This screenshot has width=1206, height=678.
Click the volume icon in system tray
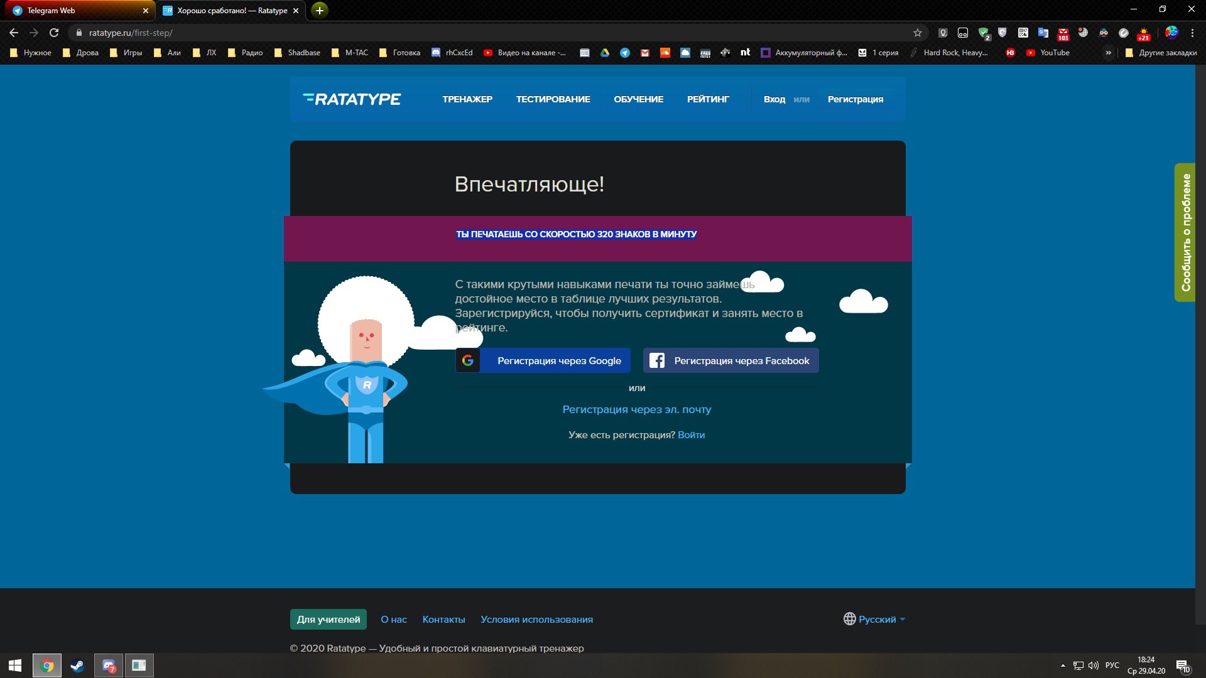tap(1094, 665)
